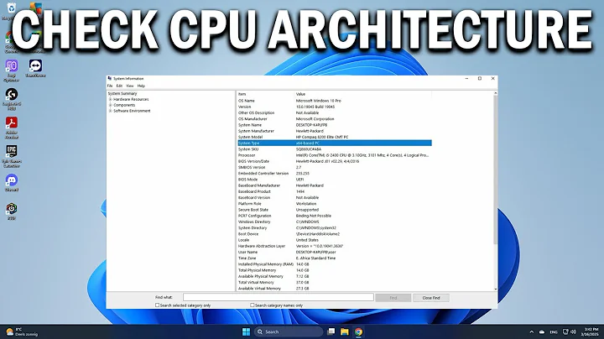Open the Help menu in System Information
Viewport: 604px width, 339px height.
tap(141, 86)
